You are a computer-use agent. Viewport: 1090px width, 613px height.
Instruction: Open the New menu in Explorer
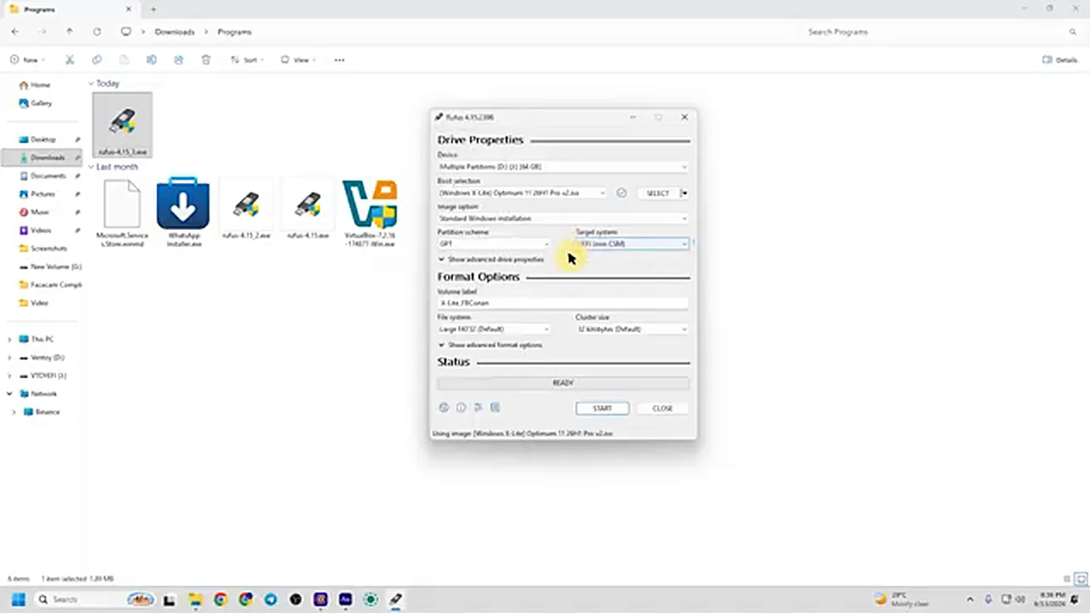(29, 60)
